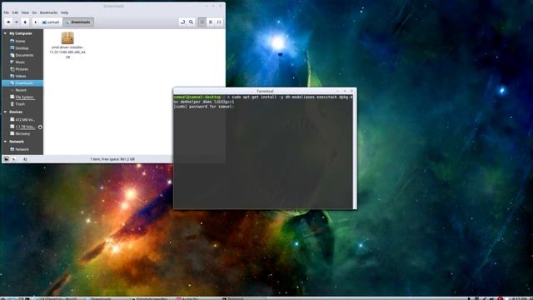The height and width of the screenshot is (300, 533).
Task: Switch to compact view
Action: 219,22
